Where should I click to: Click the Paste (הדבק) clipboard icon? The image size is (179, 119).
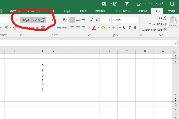[x=173, y=20]
